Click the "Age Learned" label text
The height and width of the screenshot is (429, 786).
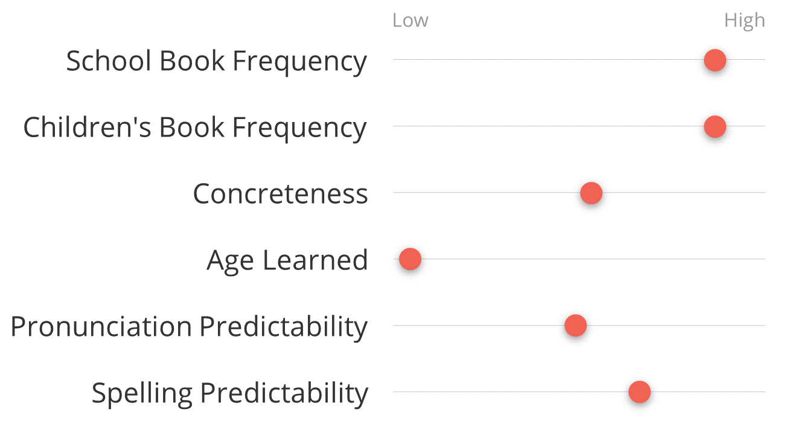click(x=287, y=260)
